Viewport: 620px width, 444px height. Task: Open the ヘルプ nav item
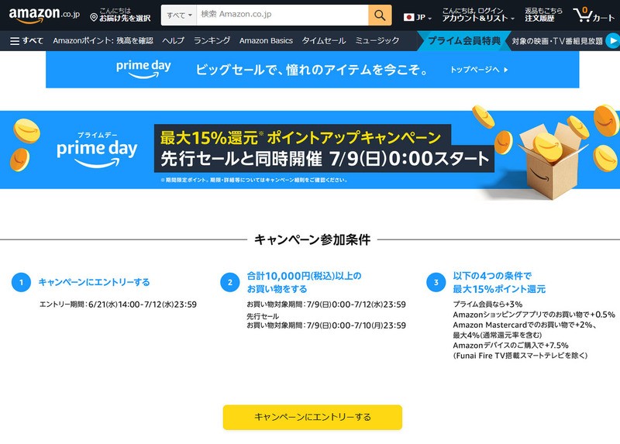[173, 41]
